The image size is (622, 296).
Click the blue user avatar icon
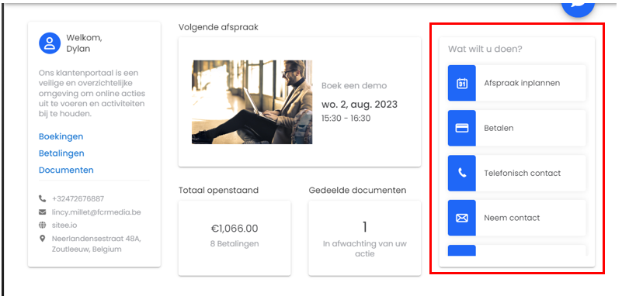click(x=50, y=43)
